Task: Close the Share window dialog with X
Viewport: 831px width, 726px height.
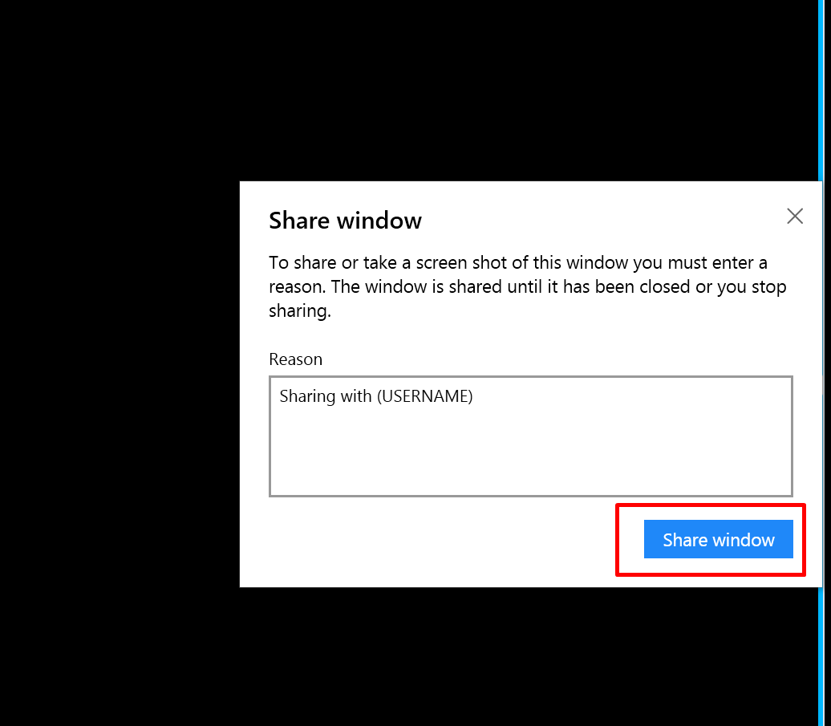Action: tap(794, 216)
